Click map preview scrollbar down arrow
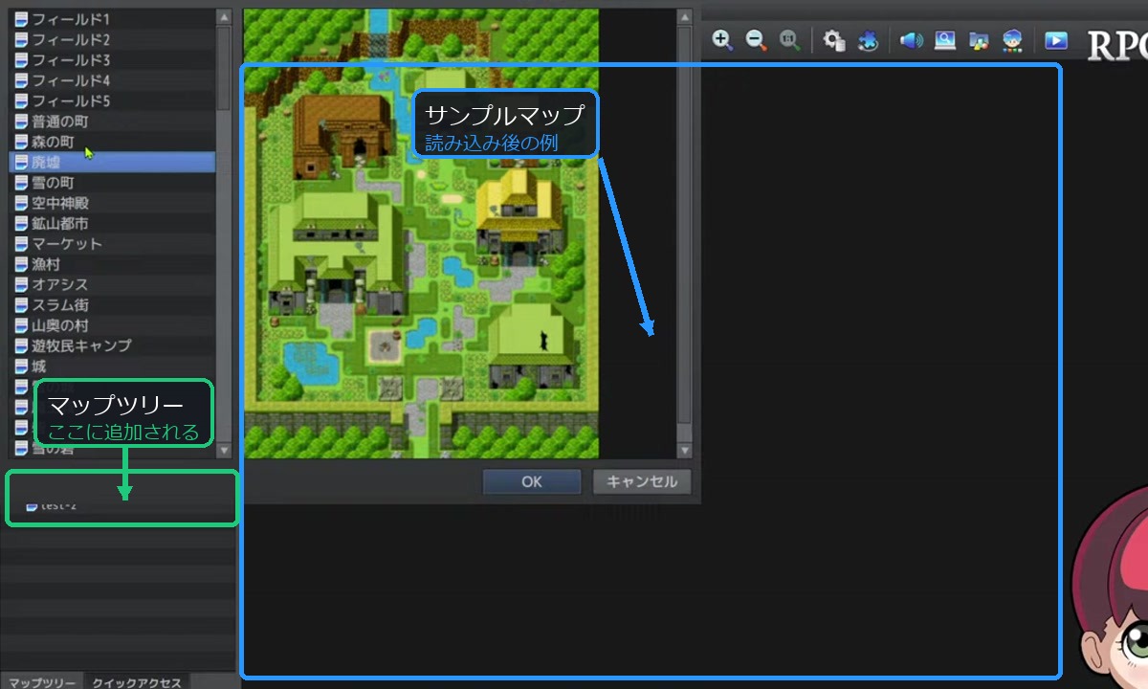The height and width of the screenshot is (689, 1148). coord(684,450)
